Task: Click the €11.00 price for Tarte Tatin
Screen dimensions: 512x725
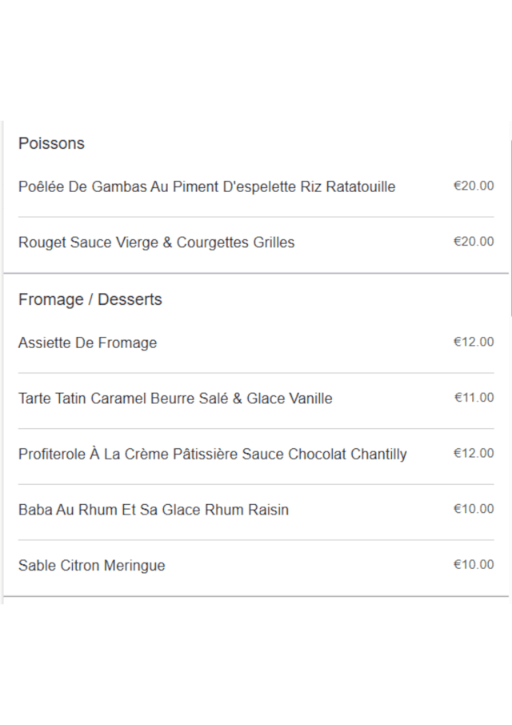Action: pos(474,397)
